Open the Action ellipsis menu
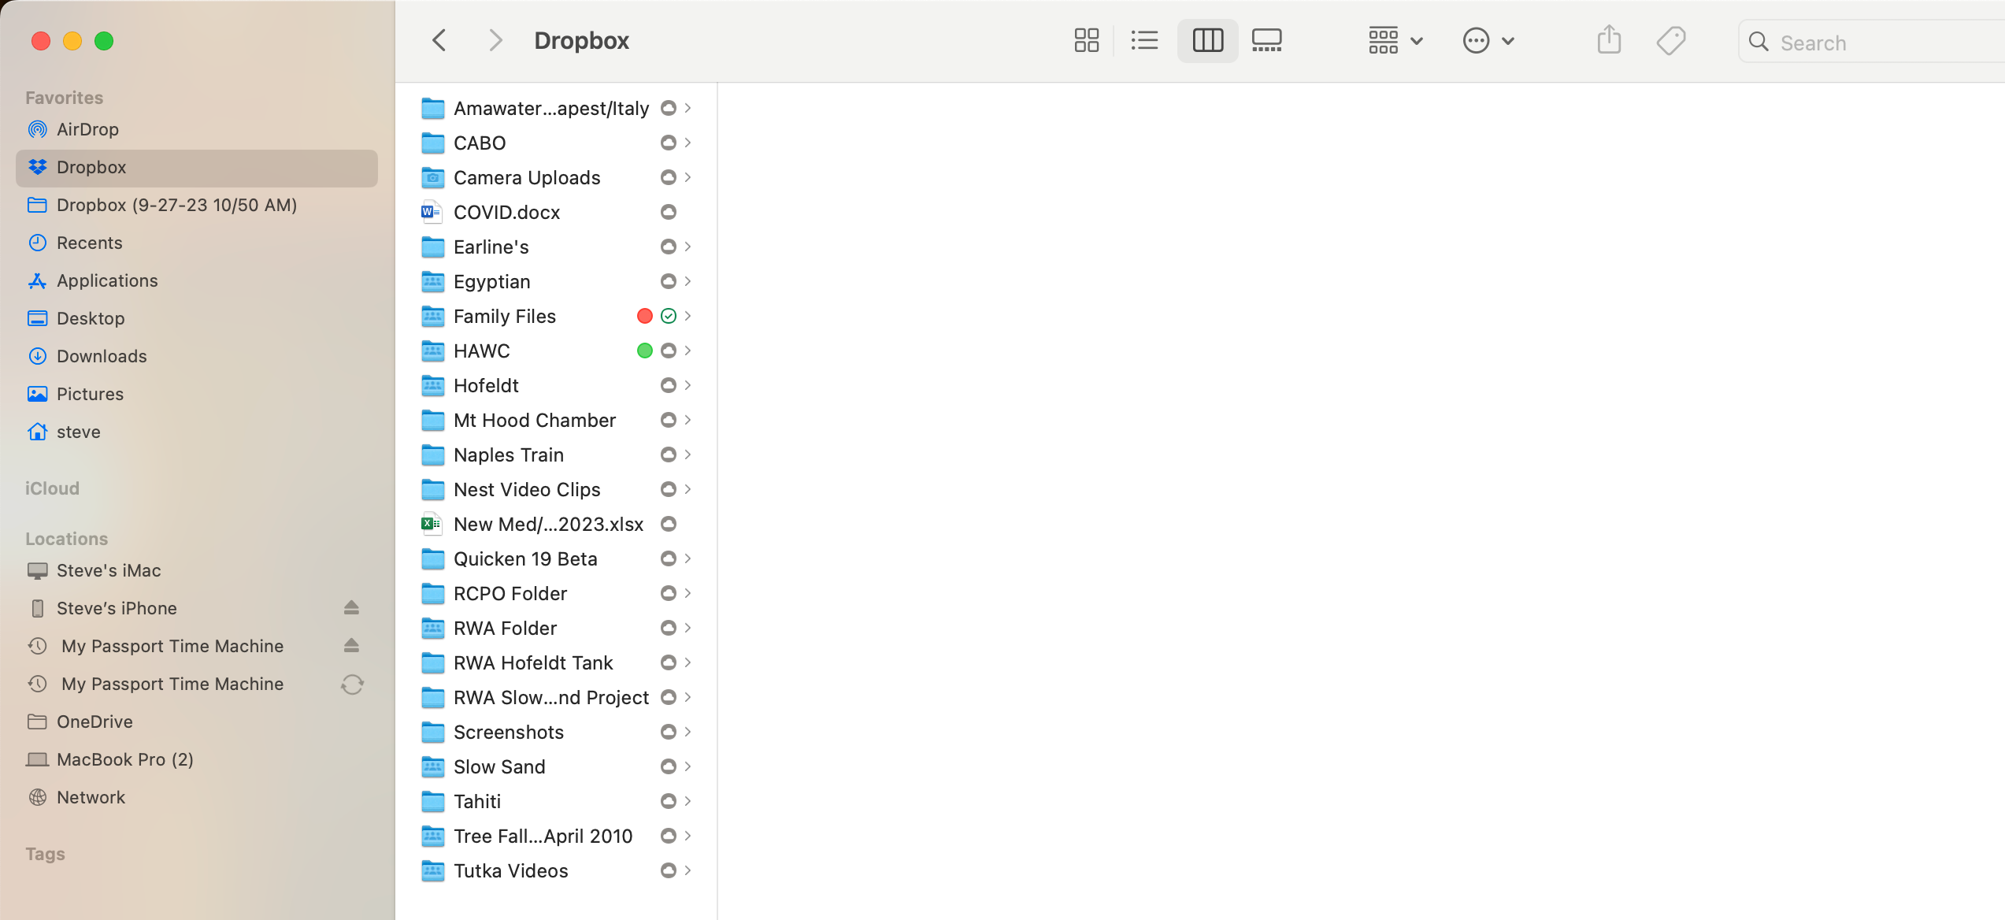Screen dimensions: 2005x920 [x=1488, y=41]
